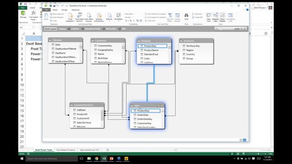Expand the Excel formula bar
Screen dimensions: 292x164
271,27
